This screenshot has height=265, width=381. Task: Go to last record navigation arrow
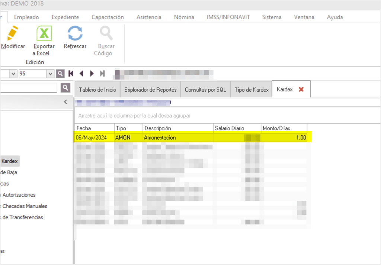coord(102,74)
